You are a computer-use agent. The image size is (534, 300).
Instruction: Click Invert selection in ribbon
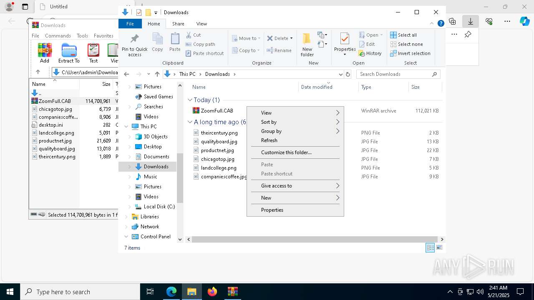410,53
